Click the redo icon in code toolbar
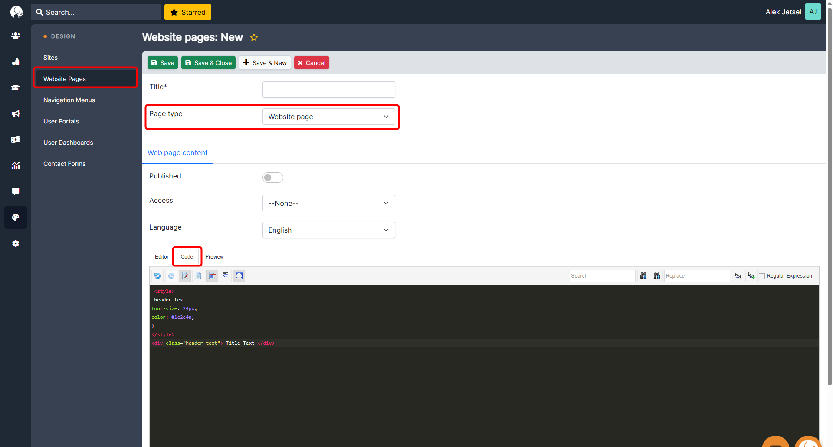Screen dimensions: 833x447 pos(171,276)
